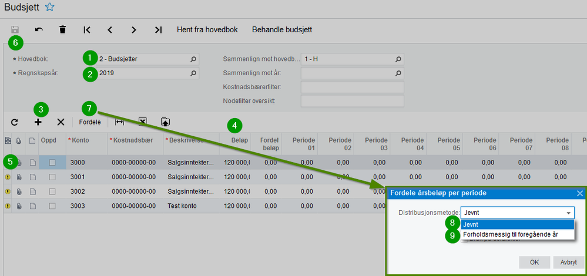This screenshot has width=587, height=276.
Task: Select the account cell 3002
Action: [87, 191]
